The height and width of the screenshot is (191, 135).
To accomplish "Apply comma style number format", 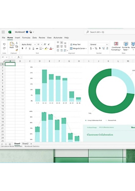I will [x=100, y=48].
